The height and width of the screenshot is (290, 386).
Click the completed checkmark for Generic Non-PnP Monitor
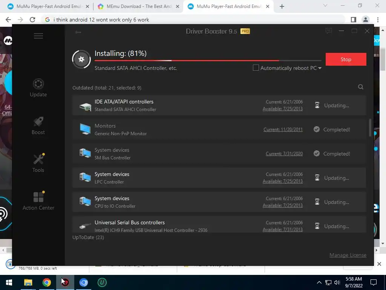click(x=317, y=129)
